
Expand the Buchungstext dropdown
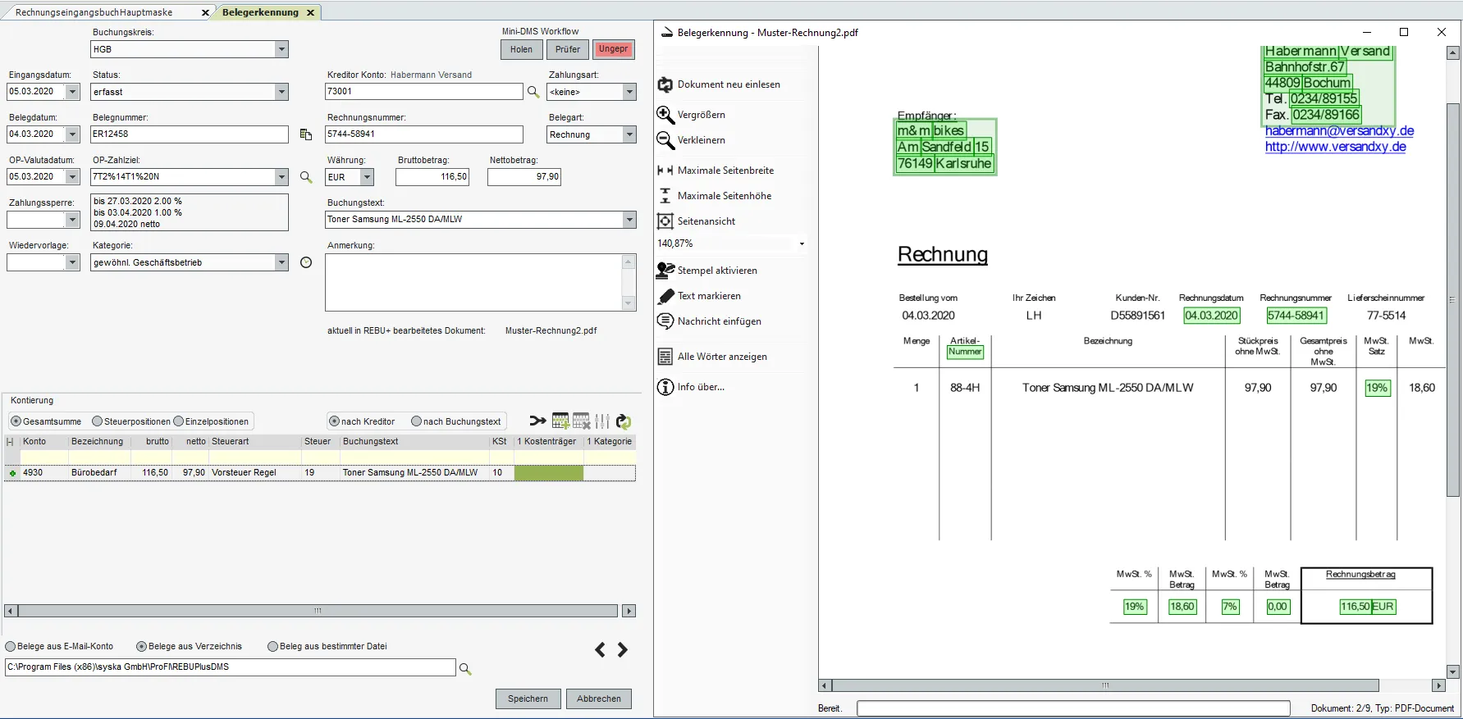click(x=629, y=220)
